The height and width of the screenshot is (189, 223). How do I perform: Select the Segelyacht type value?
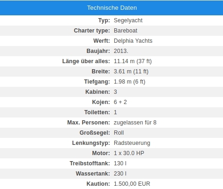point(128,20)
